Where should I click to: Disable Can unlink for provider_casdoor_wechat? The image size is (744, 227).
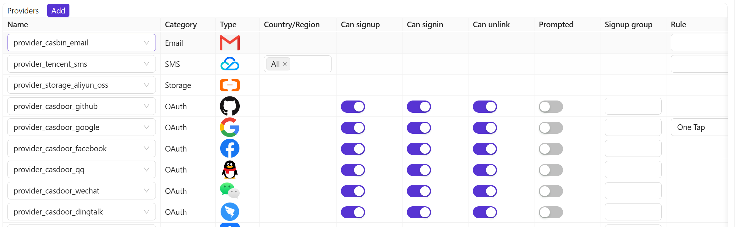(x=485, y=191)
